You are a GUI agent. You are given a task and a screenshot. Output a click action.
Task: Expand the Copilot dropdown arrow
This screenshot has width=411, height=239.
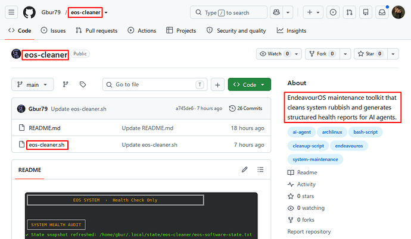click(288, 12)
